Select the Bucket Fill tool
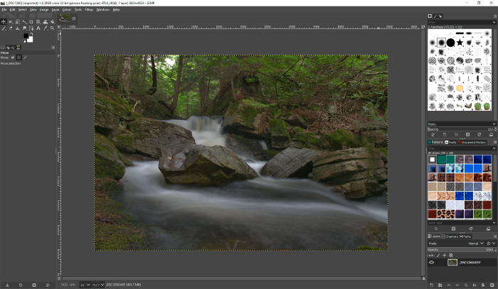This screenshot has height=289, width=498. 52,22
